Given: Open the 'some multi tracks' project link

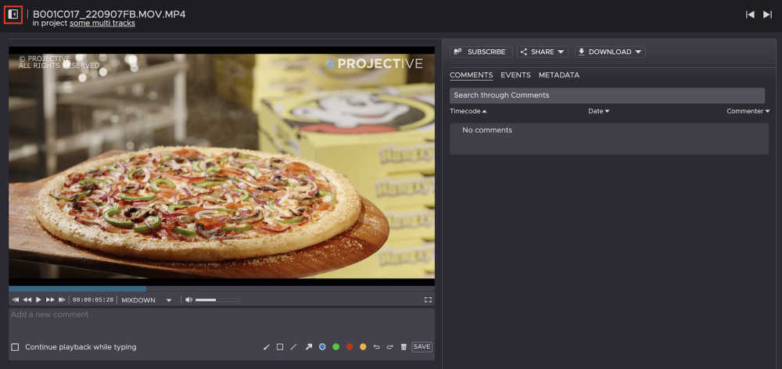Looking at the screenshot, I should [102, 23].
